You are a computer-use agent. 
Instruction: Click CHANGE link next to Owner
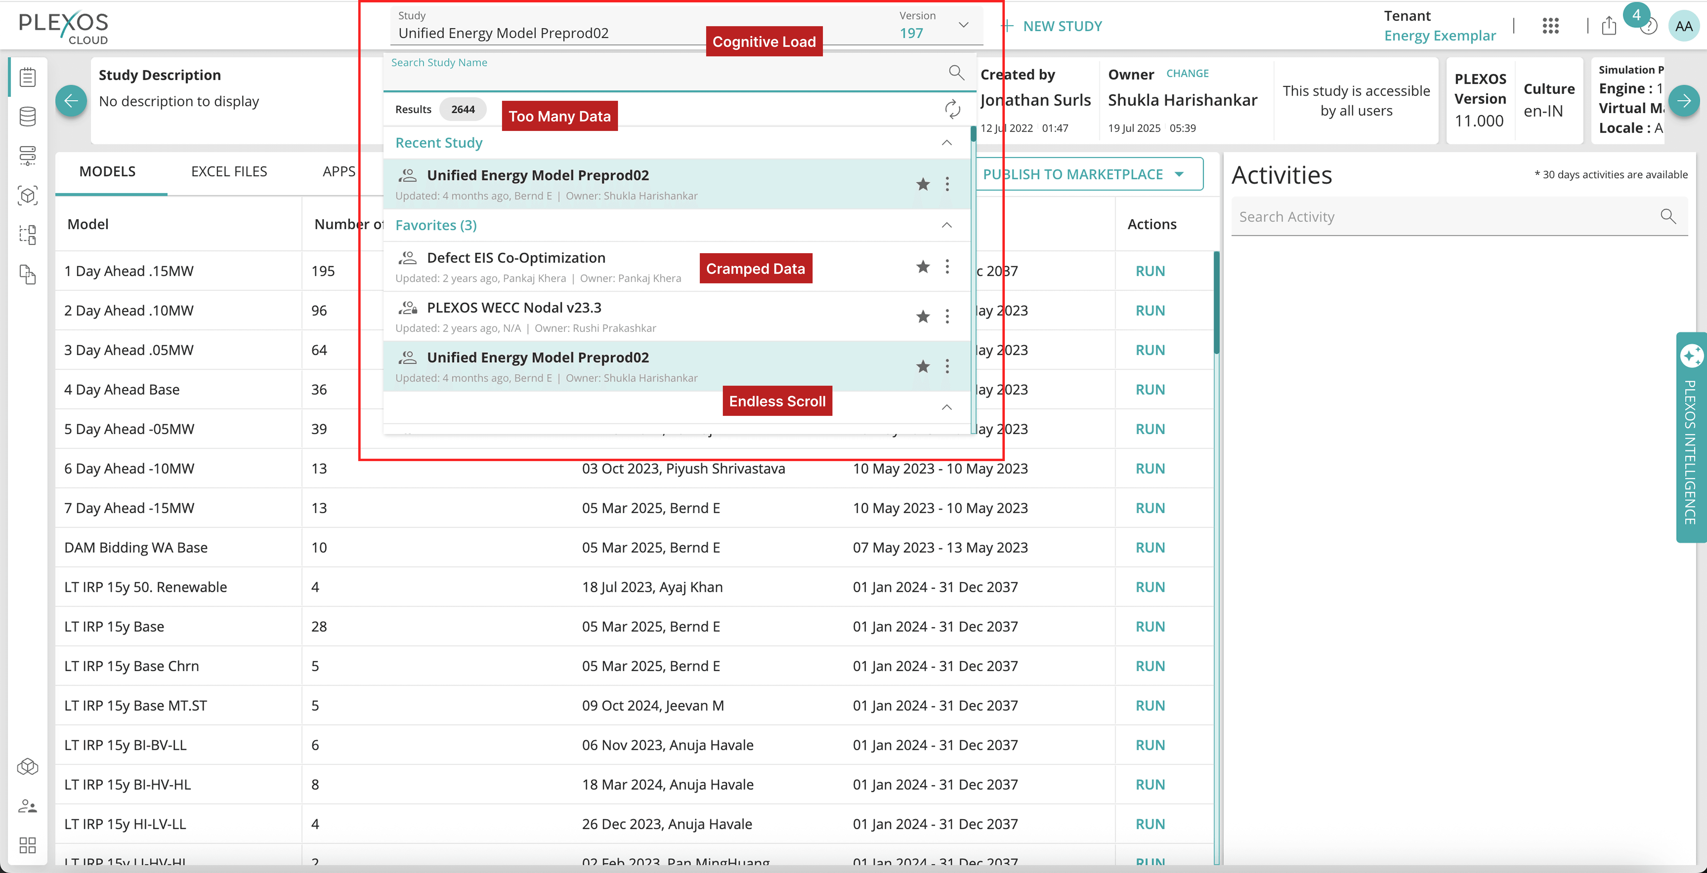pos(1187,74)
